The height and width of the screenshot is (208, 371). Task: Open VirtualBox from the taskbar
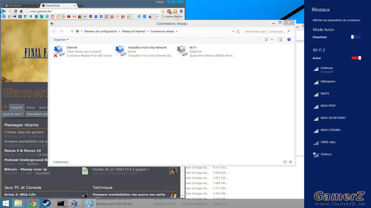tap(74, 203)
